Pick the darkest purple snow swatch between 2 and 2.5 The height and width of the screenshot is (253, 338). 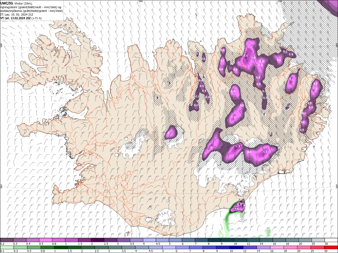pos(97,240)
